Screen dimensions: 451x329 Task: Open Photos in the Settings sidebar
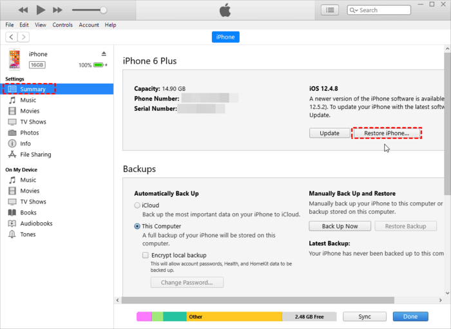pos(29,133)
